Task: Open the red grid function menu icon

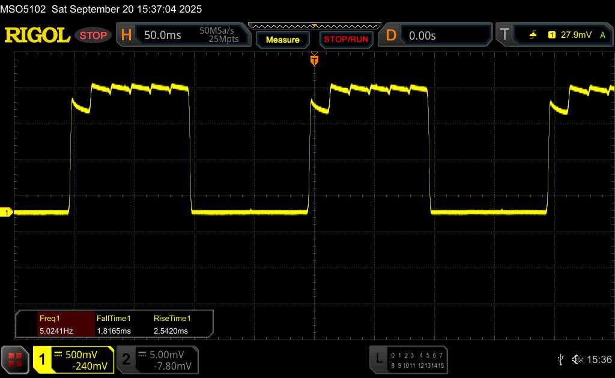Action: [15, 359]
